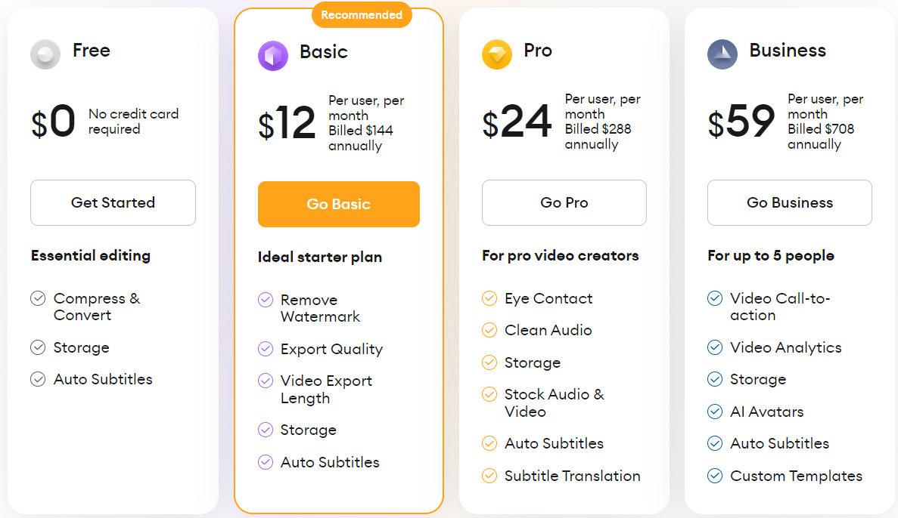
Task: Click the Clean Audio feature text
Action: pos(548,331)
